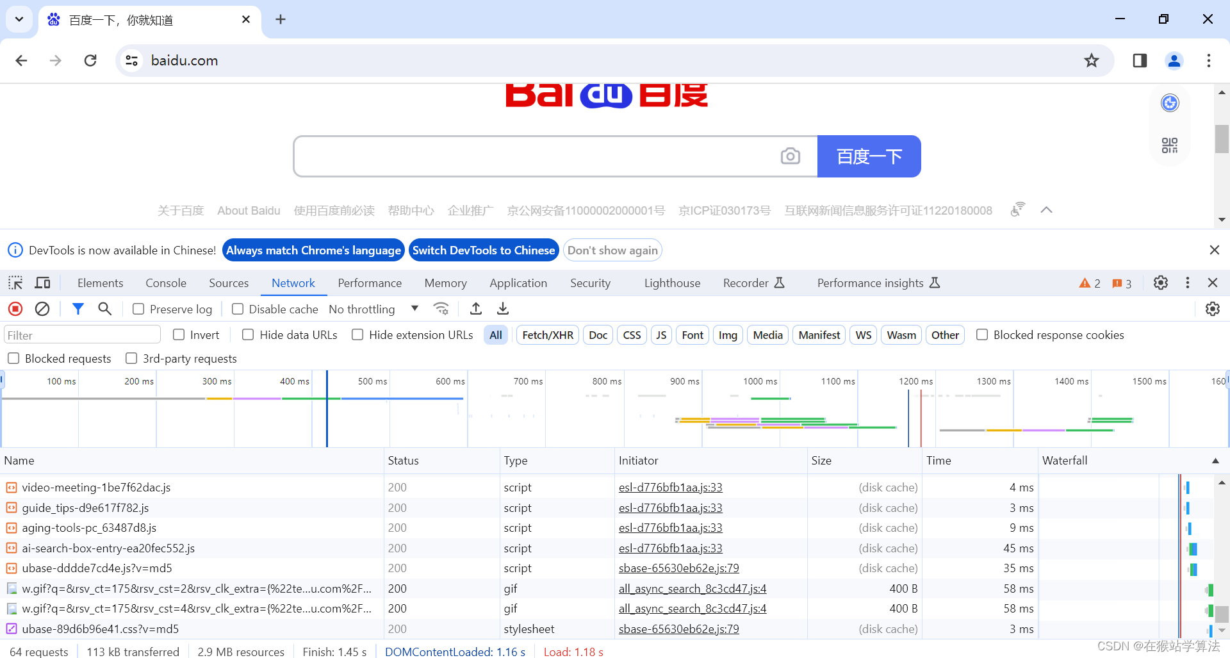Open initiator link sbase-65630eb62e.js:79 for ubase-dddde7cd4e.js
The height and width of the screenshot is (658, 1230).
(678, 568)
